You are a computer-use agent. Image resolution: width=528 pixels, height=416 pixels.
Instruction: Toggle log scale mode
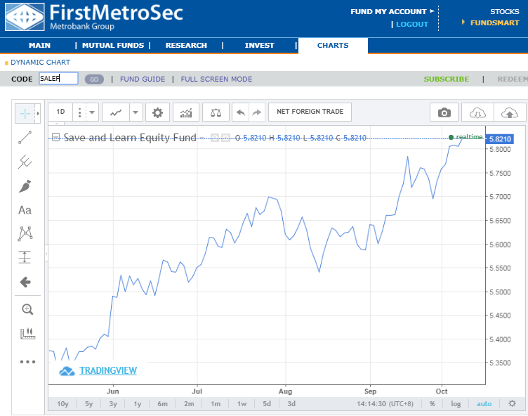456,403
